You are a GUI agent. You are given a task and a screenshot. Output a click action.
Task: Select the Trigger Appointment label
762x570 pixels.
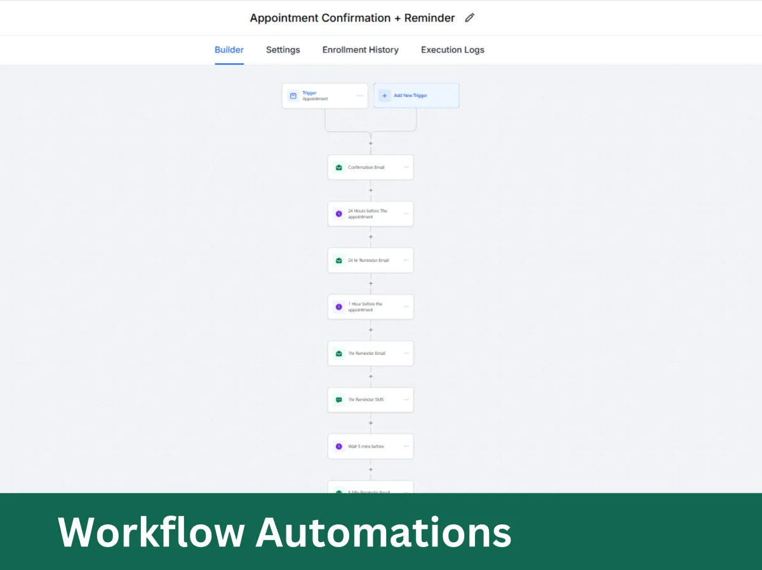315,96
